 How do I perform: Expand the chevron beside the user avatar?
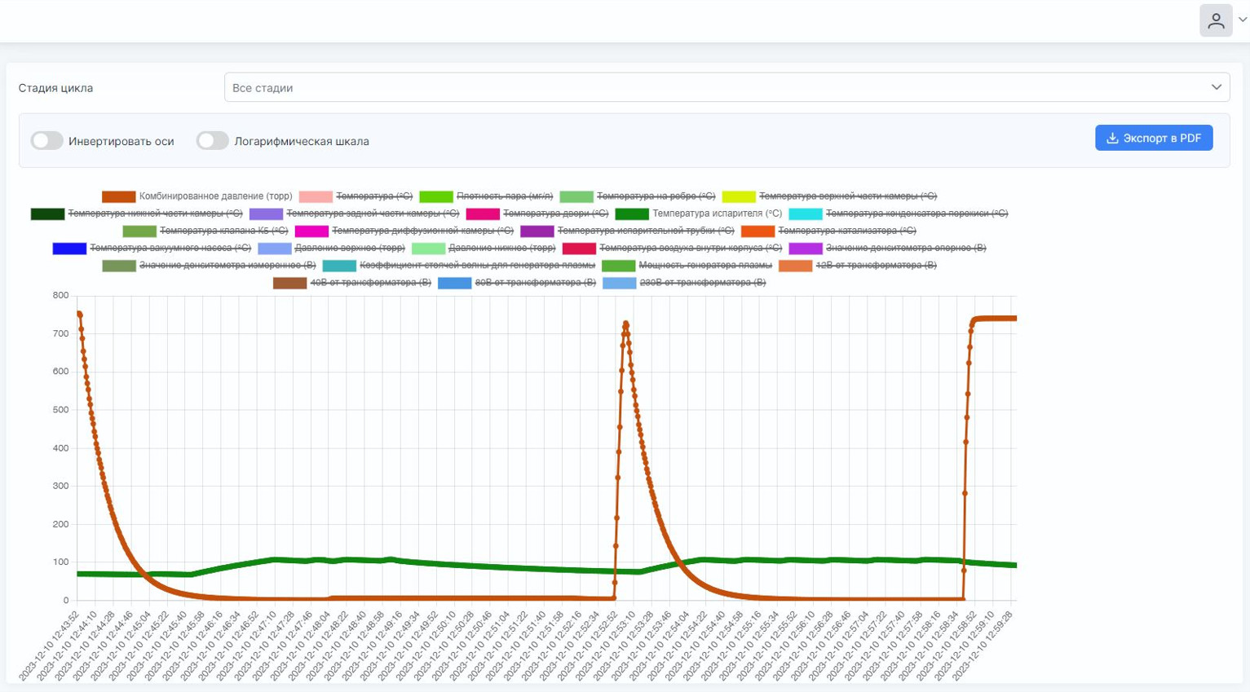(x=1242, y=20)
